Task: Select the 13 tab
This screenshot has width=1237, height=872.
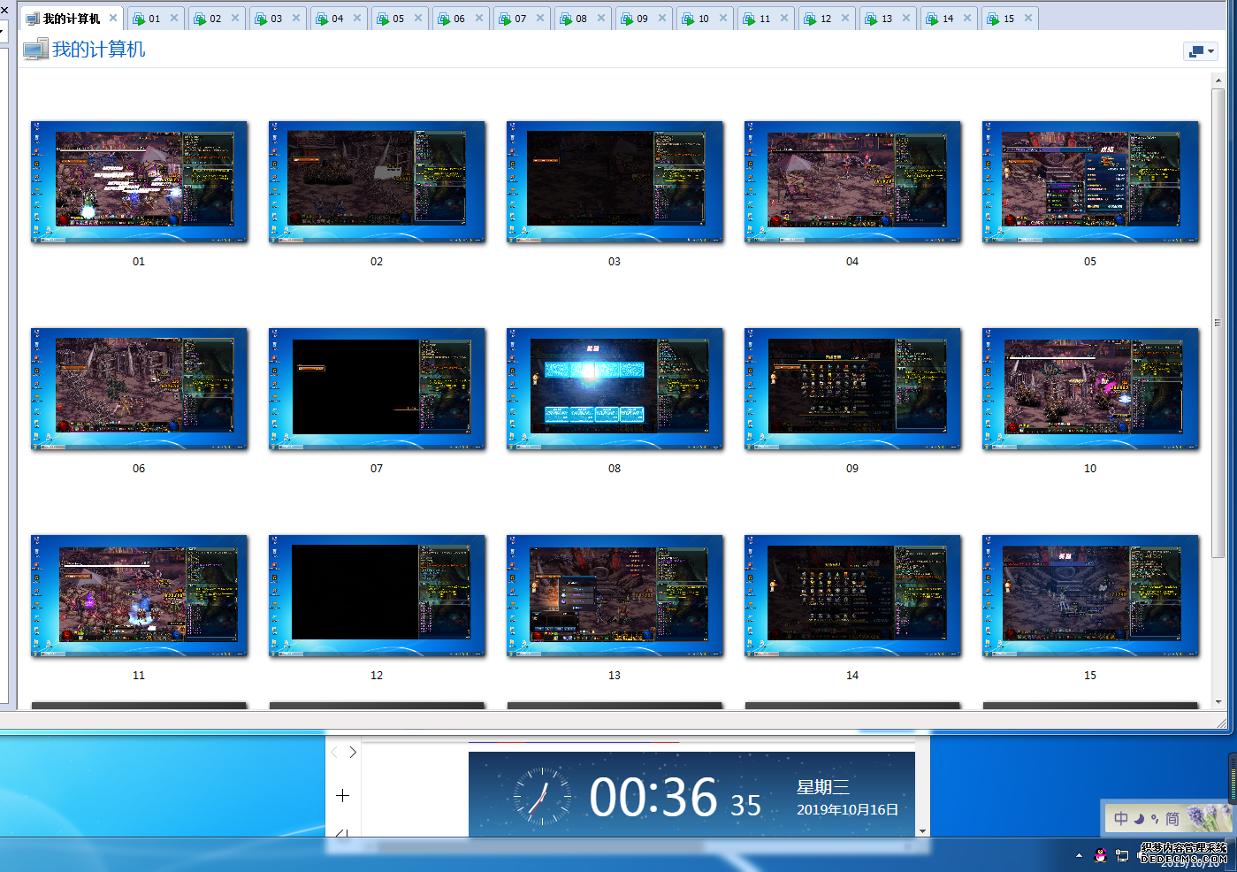Action: click(887, 19)
